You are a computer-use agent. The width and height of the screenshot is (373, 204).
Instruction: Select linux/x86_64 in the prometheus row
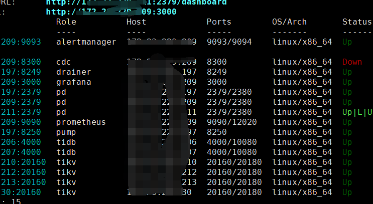pyautogui.click(x=302, y=122)
